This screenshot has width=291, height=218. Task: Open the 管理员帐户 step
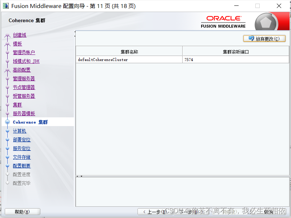[24, 52]
